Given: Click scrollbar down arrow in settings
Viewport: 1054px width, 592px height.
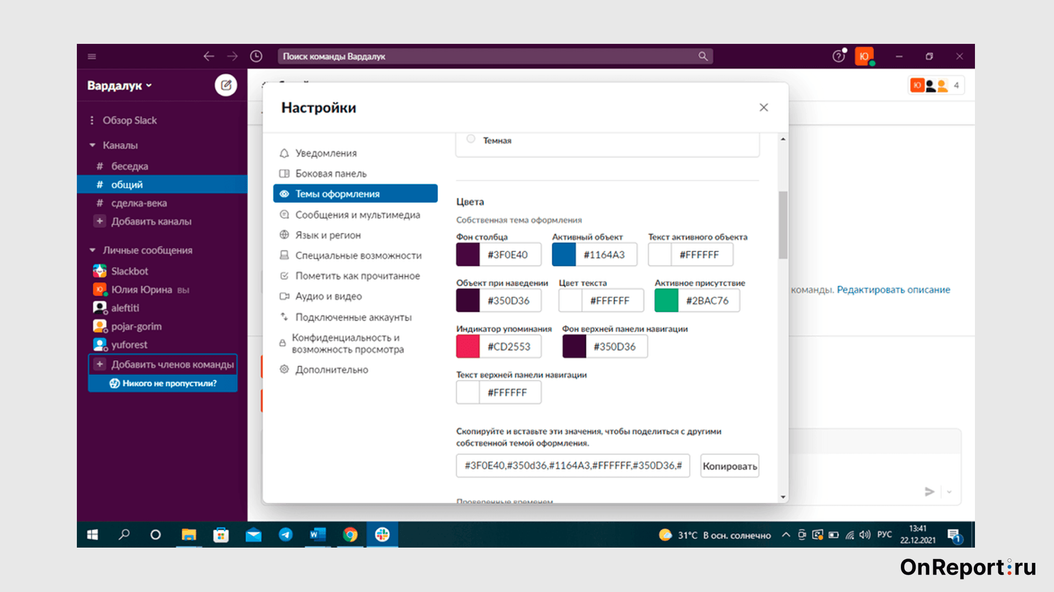Looking at the screenshot, I should (783, 497).
